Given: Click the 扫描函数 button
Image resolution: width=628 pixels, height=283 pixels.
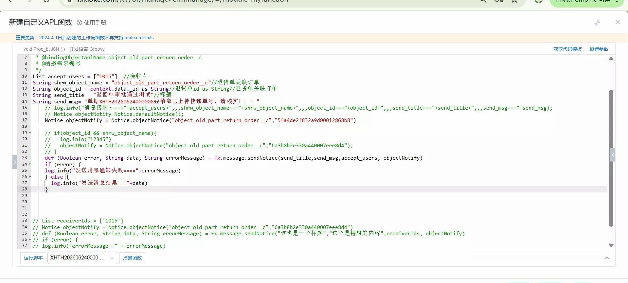Looking at the screenshot, I should tap(132, 258).
